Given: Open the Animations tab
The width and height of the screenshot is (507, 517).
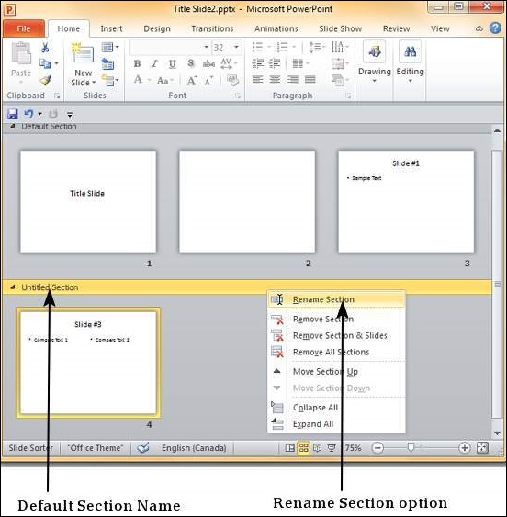Looking at the screenshot, I should (276, 28).
